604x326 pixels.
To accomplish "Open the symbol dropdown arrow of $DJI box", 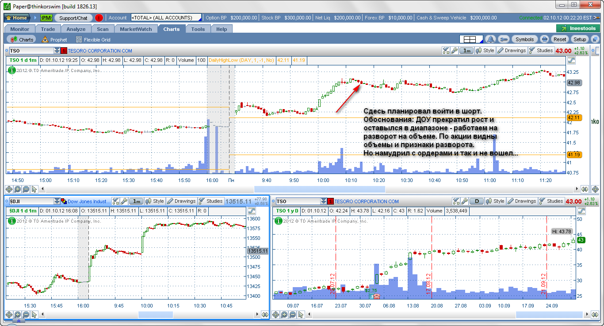I will coord(57,201).
